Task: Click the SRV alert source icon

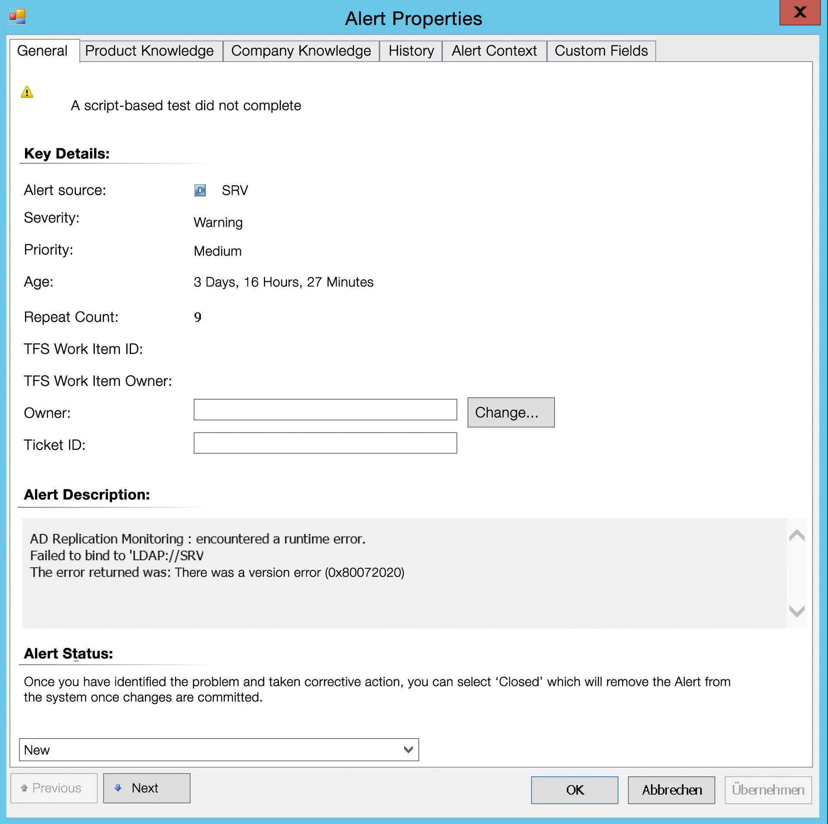Action: pos(200,190)
